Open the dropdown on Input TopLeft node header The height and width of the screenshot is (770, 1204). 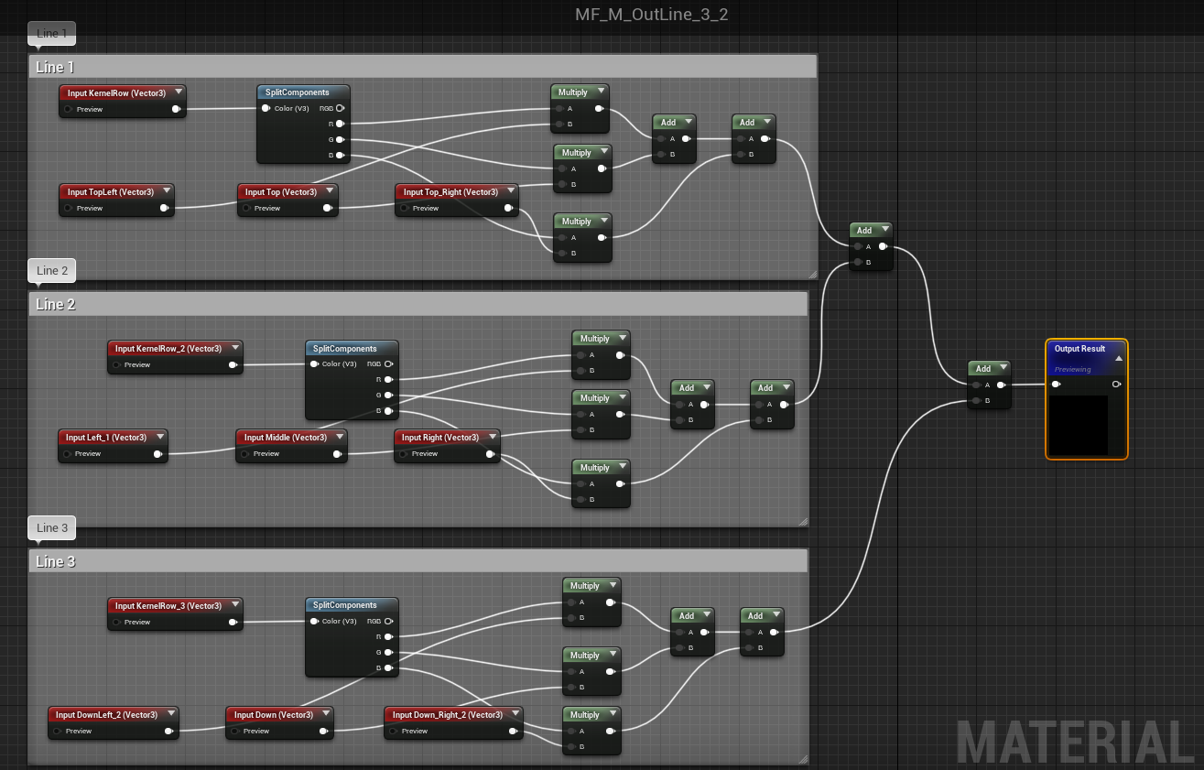[x=167, y=191]
